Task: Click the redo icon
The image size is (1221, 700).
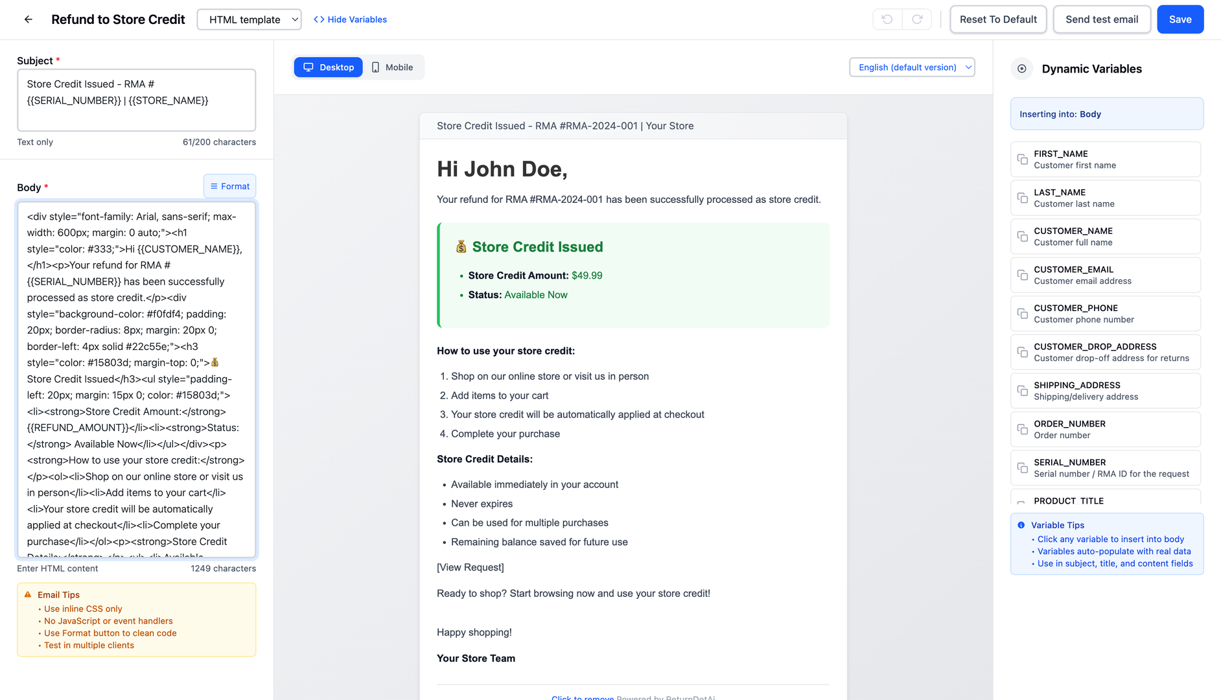Action: (x=917, y=19)
